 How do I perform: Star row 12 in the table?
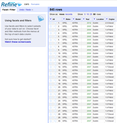click(x=51, y=60)
